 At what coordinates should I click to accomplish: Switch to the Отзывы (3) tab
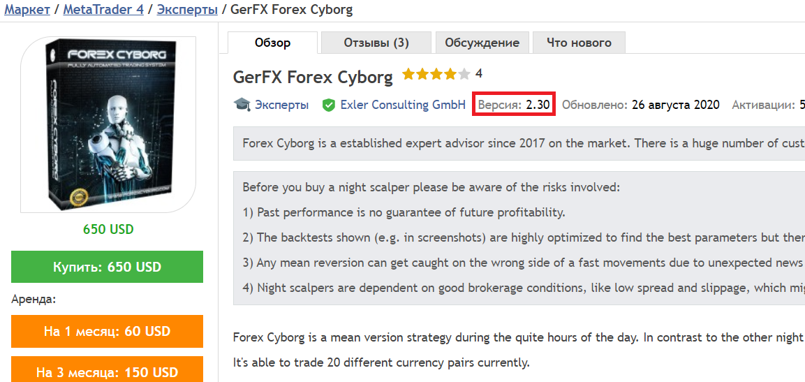(x=376, y=43)
